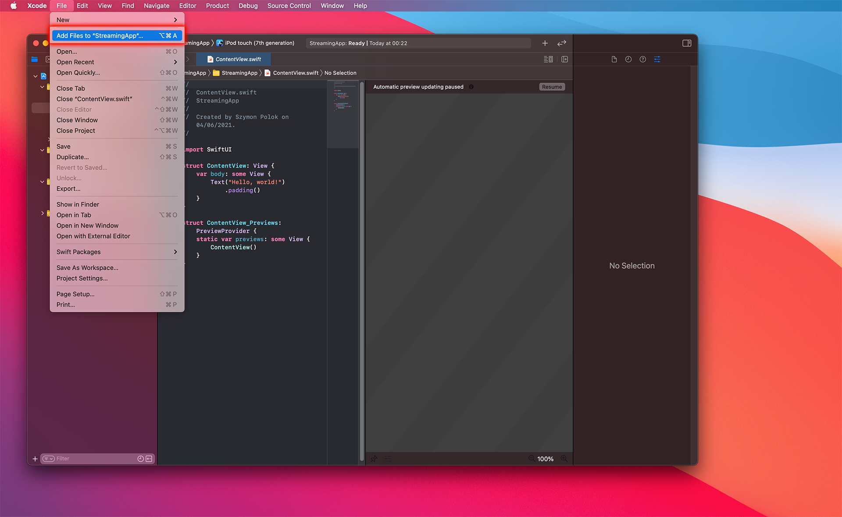Click the StreamingApp Ready status field

pyautogui.click(x=418, y=43)
